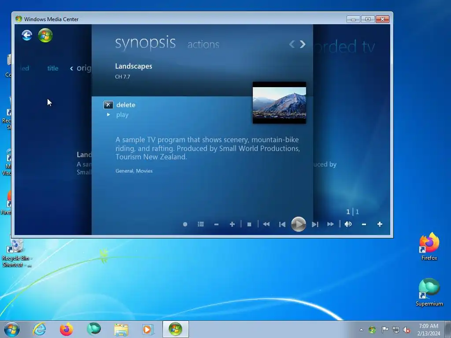Click the Media Center title bar icon
The image size is (451, 338).
(18, 19)
